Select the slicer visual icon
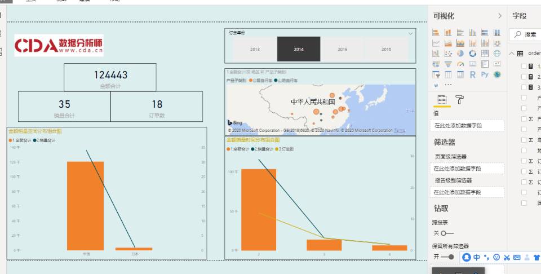The height and width of the screenshot is (274, 541). tap(436, 74)
